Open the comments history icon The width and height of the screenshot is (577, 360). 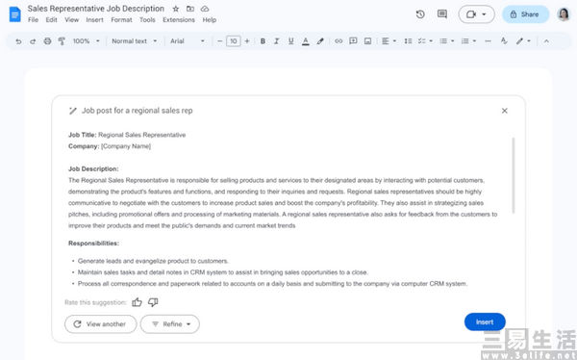coord(442,14)
